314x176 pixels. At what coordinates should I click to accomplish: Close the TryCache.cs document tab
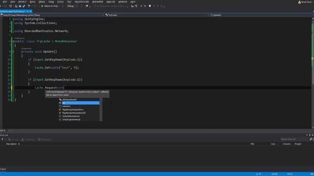point(30,11)
